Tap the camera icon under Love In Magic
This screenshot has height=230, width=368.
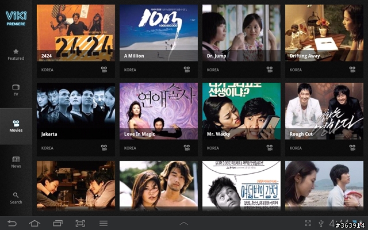click(187, 148)
